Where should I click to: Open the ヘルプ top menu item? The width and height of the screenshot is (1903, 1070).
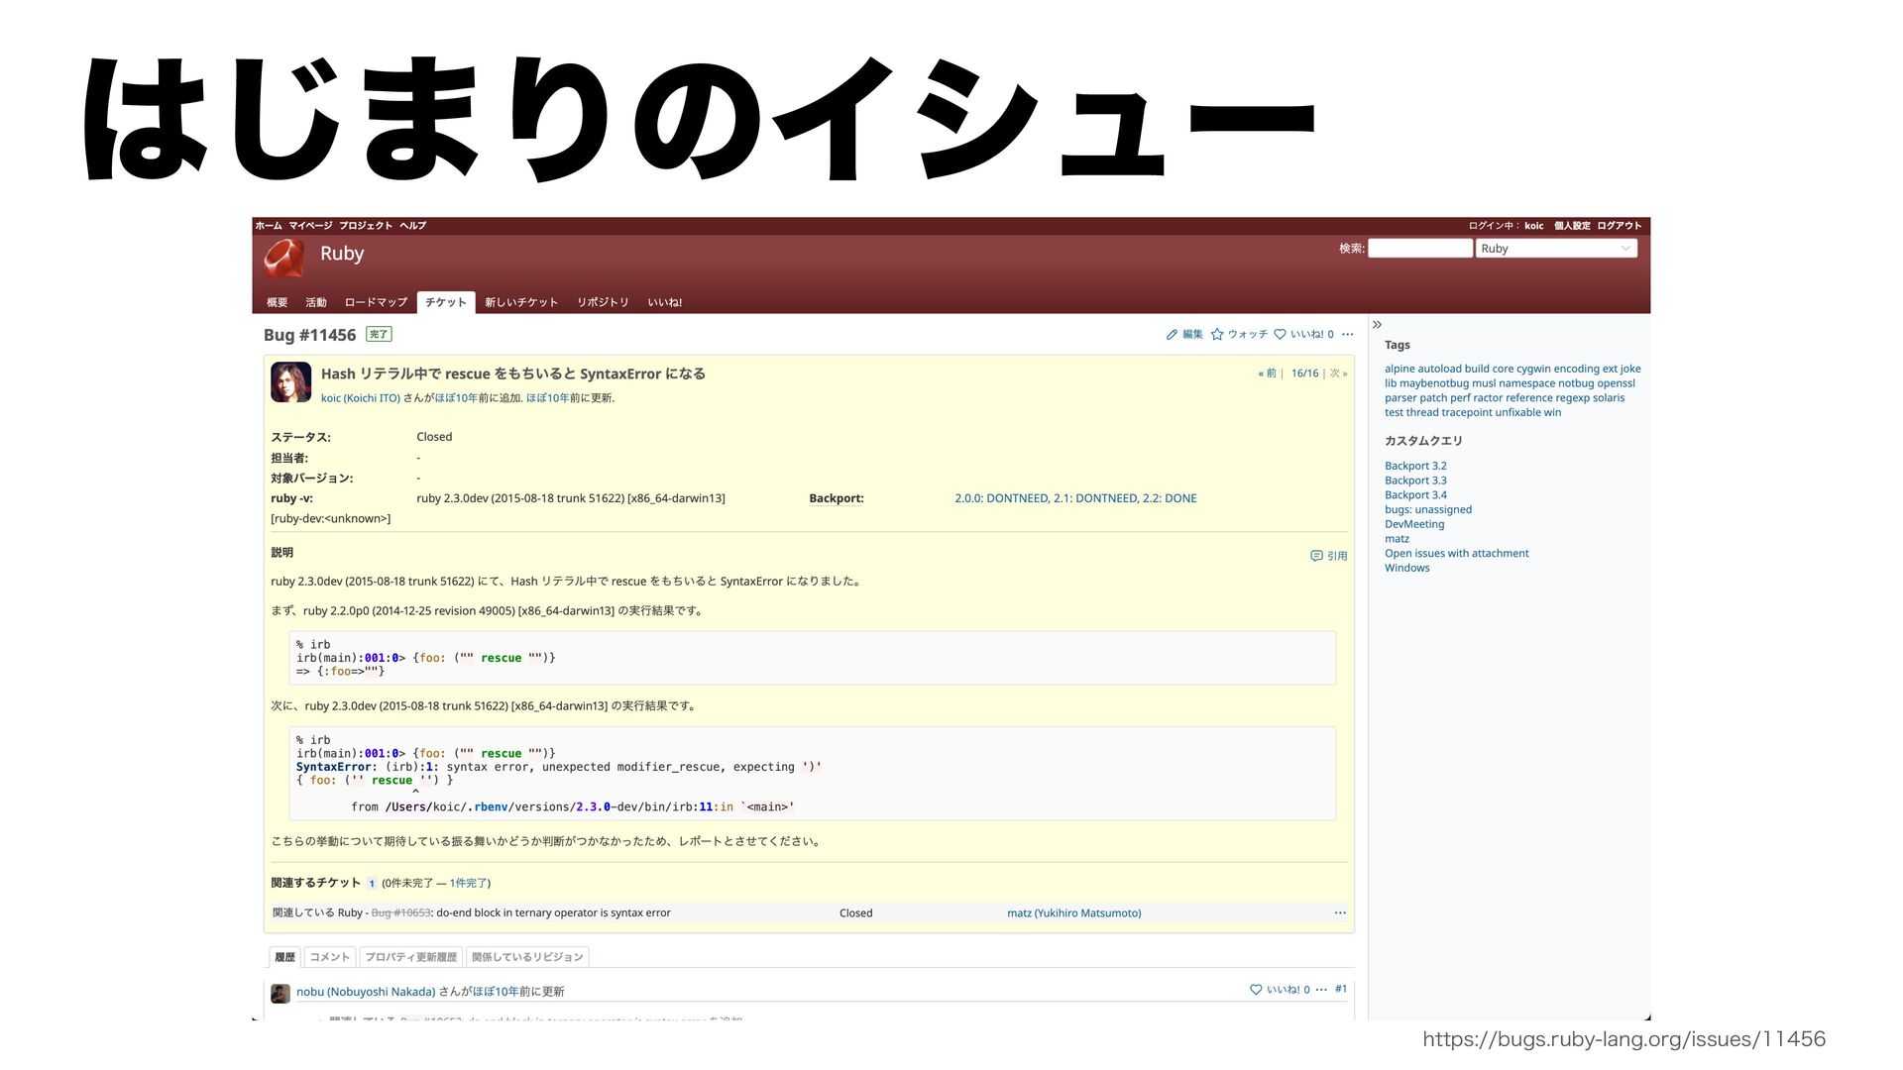(413, 226)
